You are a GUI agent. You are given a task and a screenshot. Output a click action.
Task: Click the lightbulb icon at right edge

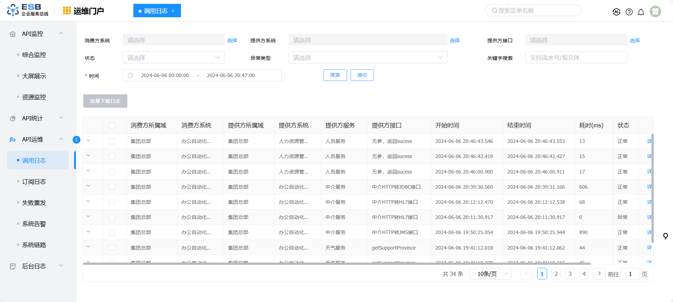tap(665, 236)
